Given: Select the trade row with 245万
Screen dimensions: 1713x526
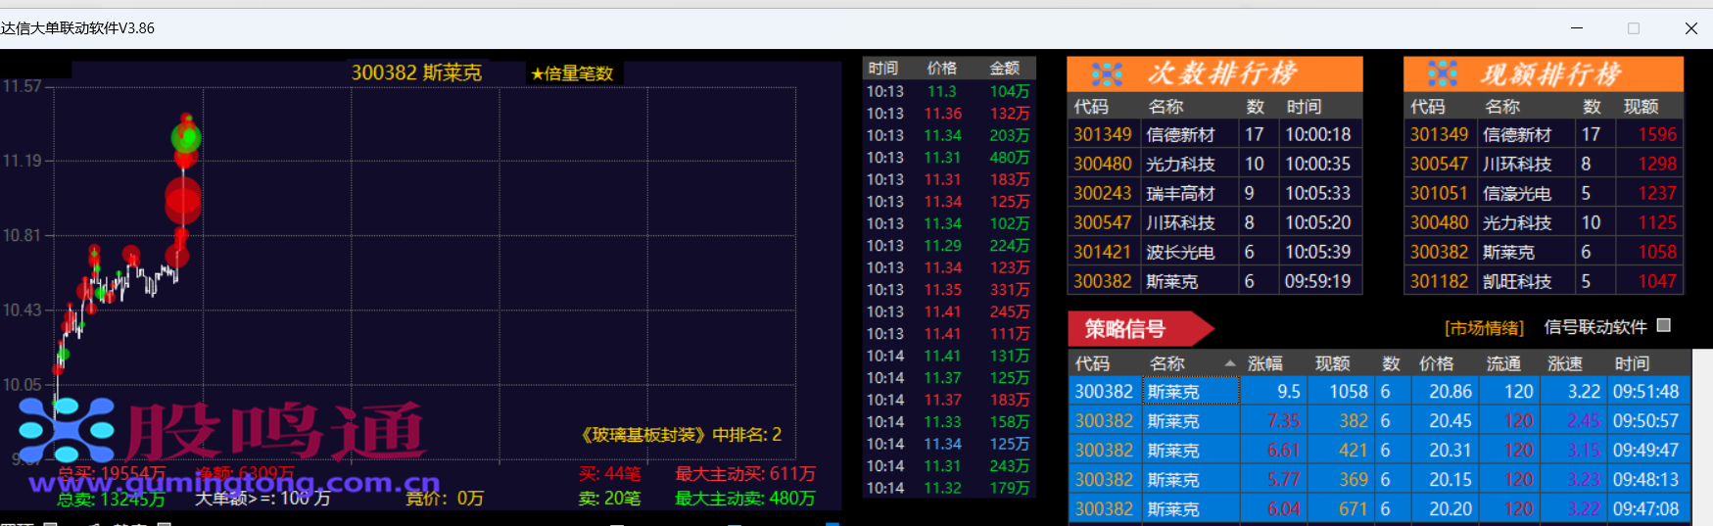Looking at the screenshot, I should pos(948,311).
